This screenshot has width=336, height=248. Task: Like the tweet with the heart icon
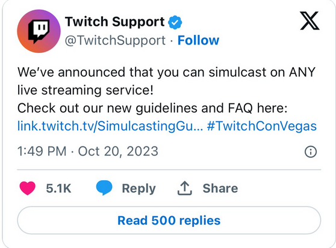[x=28, y=188]
